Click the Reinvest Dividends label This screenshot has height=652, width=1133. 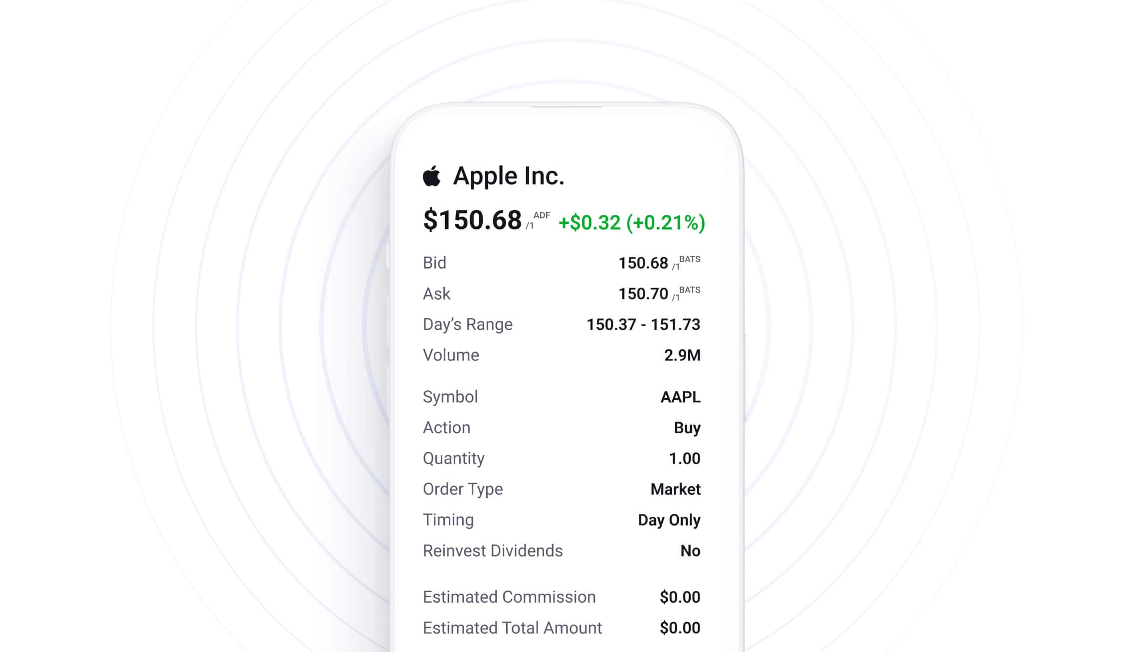[x=492, y=551]
